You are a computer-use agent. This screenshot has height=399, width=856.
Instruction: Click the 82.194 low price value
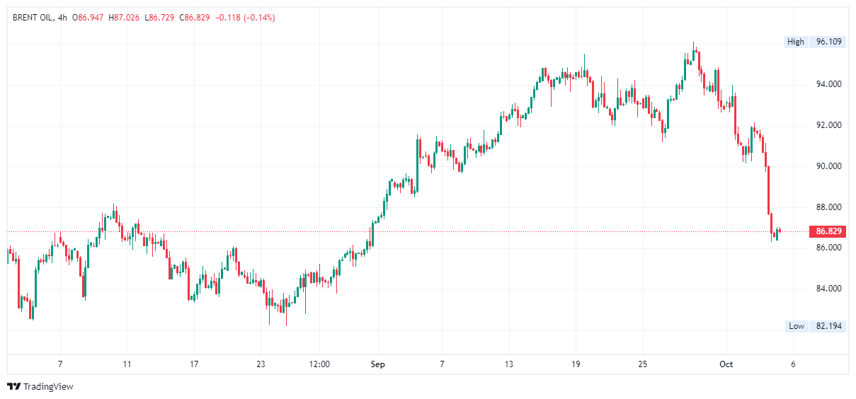[x=828, y=326]
